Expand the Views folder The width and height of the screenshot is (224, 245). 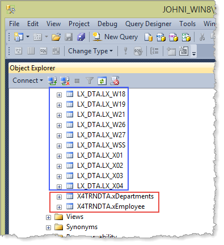[x=48, y=217]
